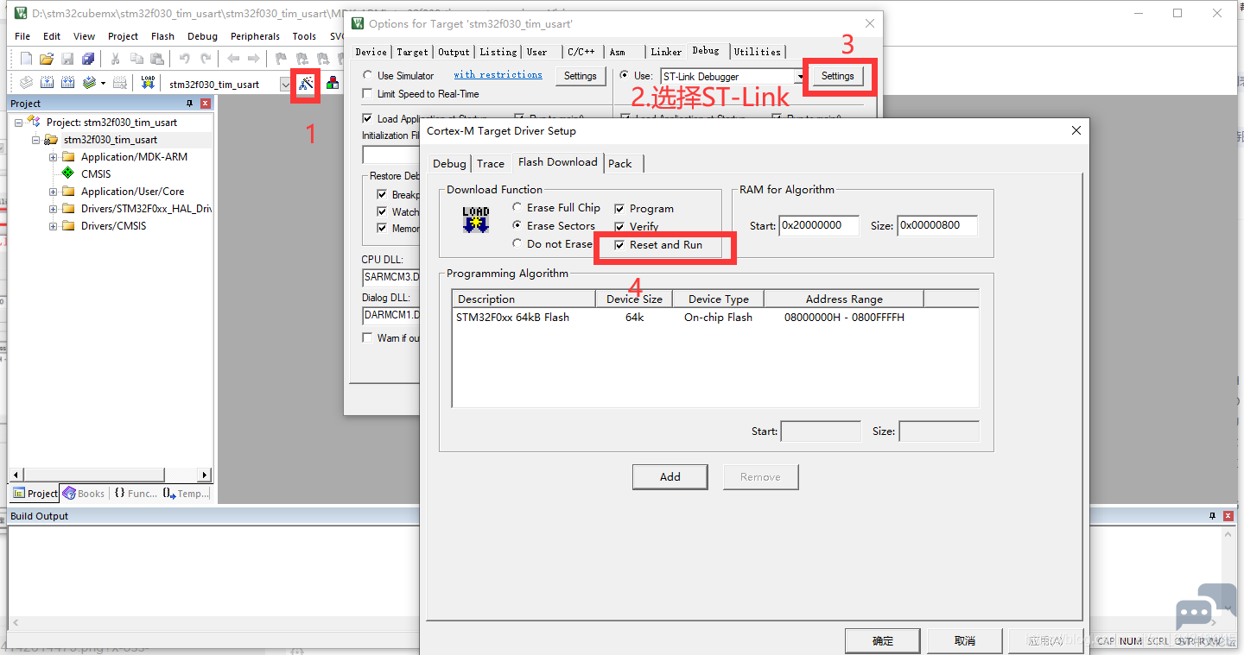Toggle the Program checkbox

(x=619, y=209)
